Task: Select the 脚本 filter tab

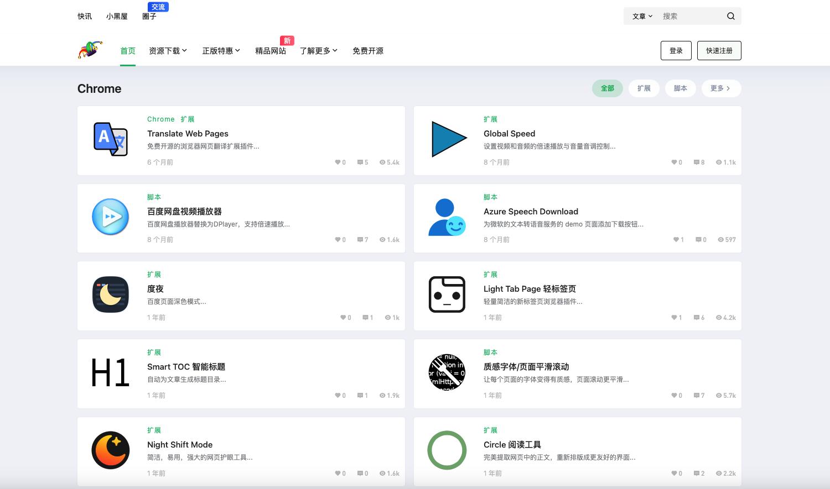Action: pyautogui.click(x=681, y=88)
